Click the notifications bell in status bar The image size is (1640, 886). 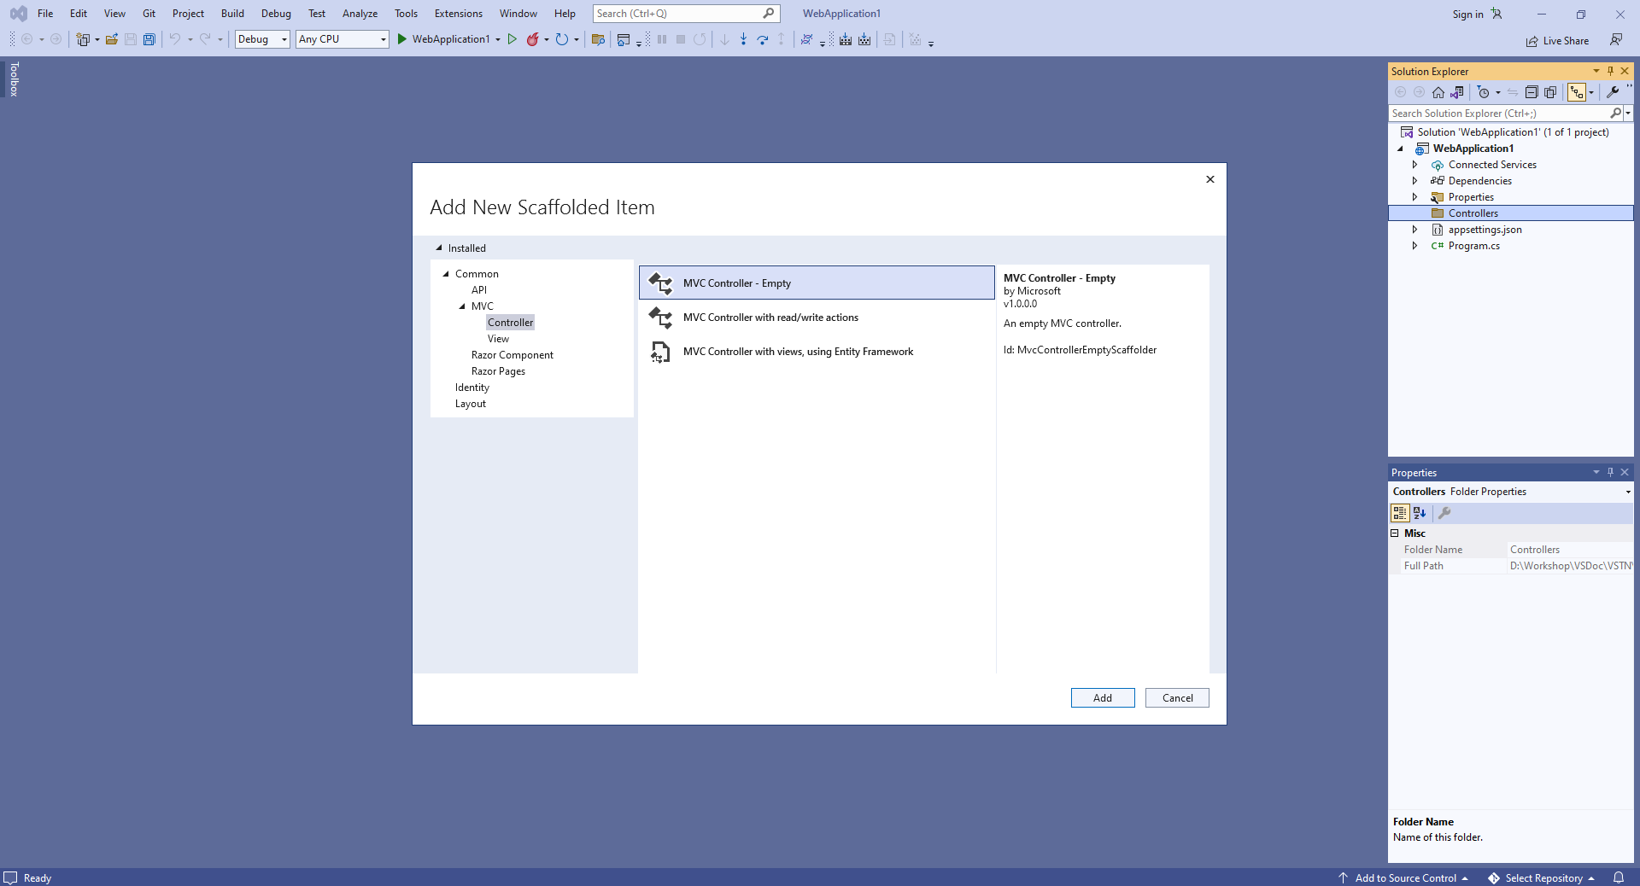tap(1618, 877)
